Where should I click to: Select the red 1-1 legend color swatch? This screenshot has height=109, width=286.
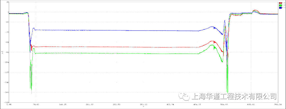tap(280, 3)
